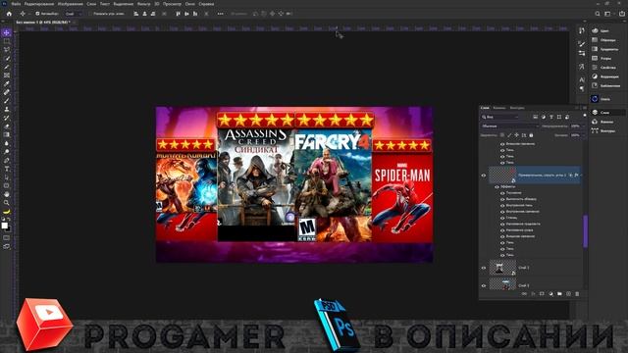This screenshot has width=628, height=353.
Task: Toggle the show transform controls checkbox
Action: pos(90,14)
